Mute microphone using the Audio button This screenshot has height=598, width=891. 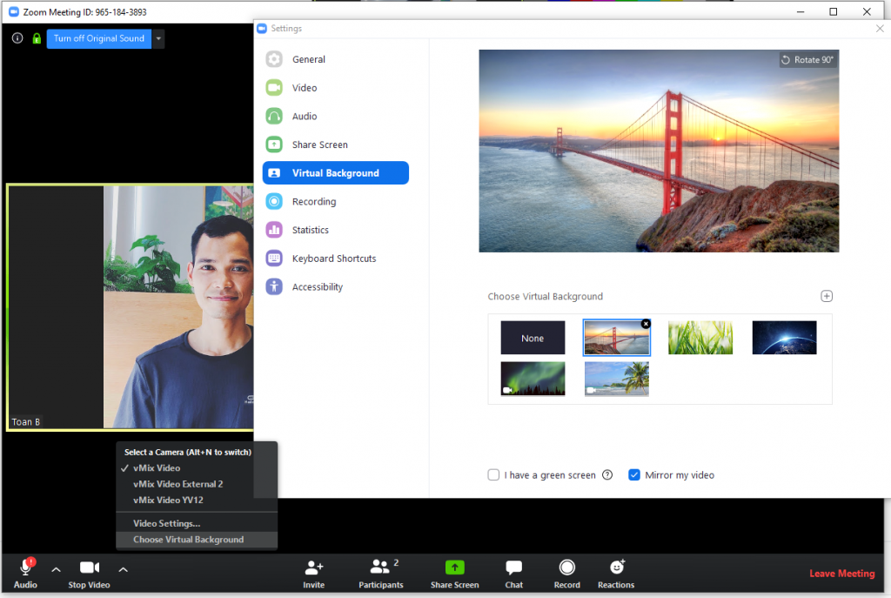click(25, 568)
